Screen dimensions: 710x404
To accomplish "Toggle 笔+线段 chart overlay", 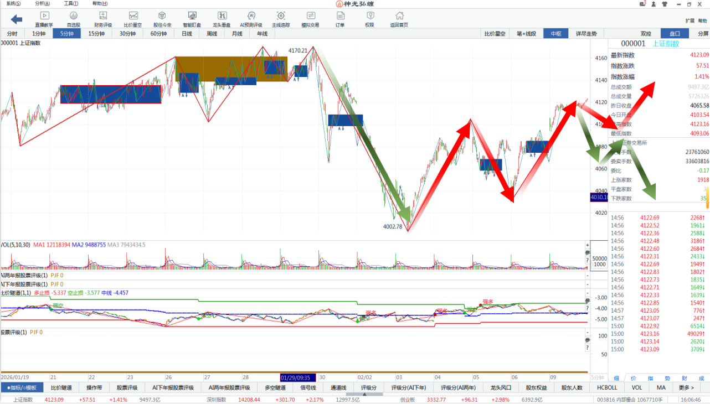I will (526, 34).
